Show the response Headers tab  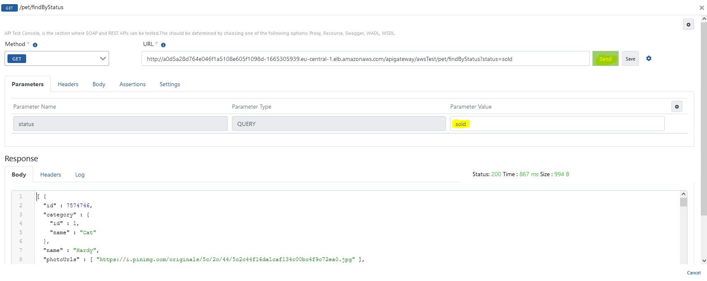51,174
